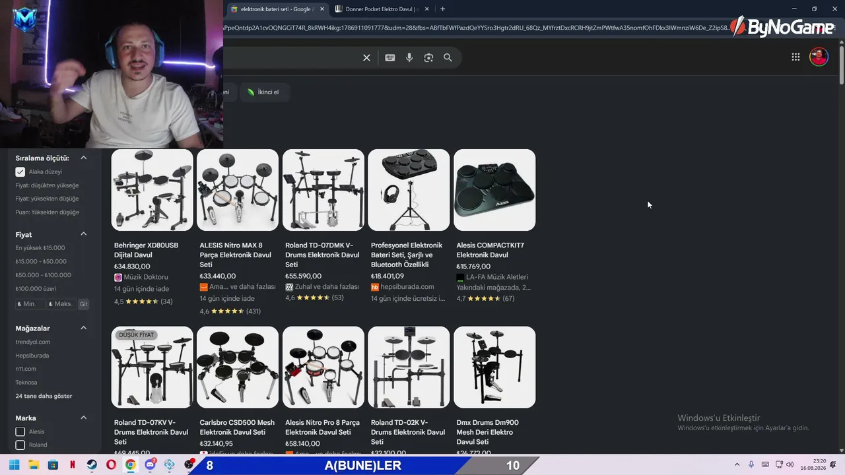
Task: Click the 'Müzik Doktoru' seller name
Action: (x=146, y=277)
